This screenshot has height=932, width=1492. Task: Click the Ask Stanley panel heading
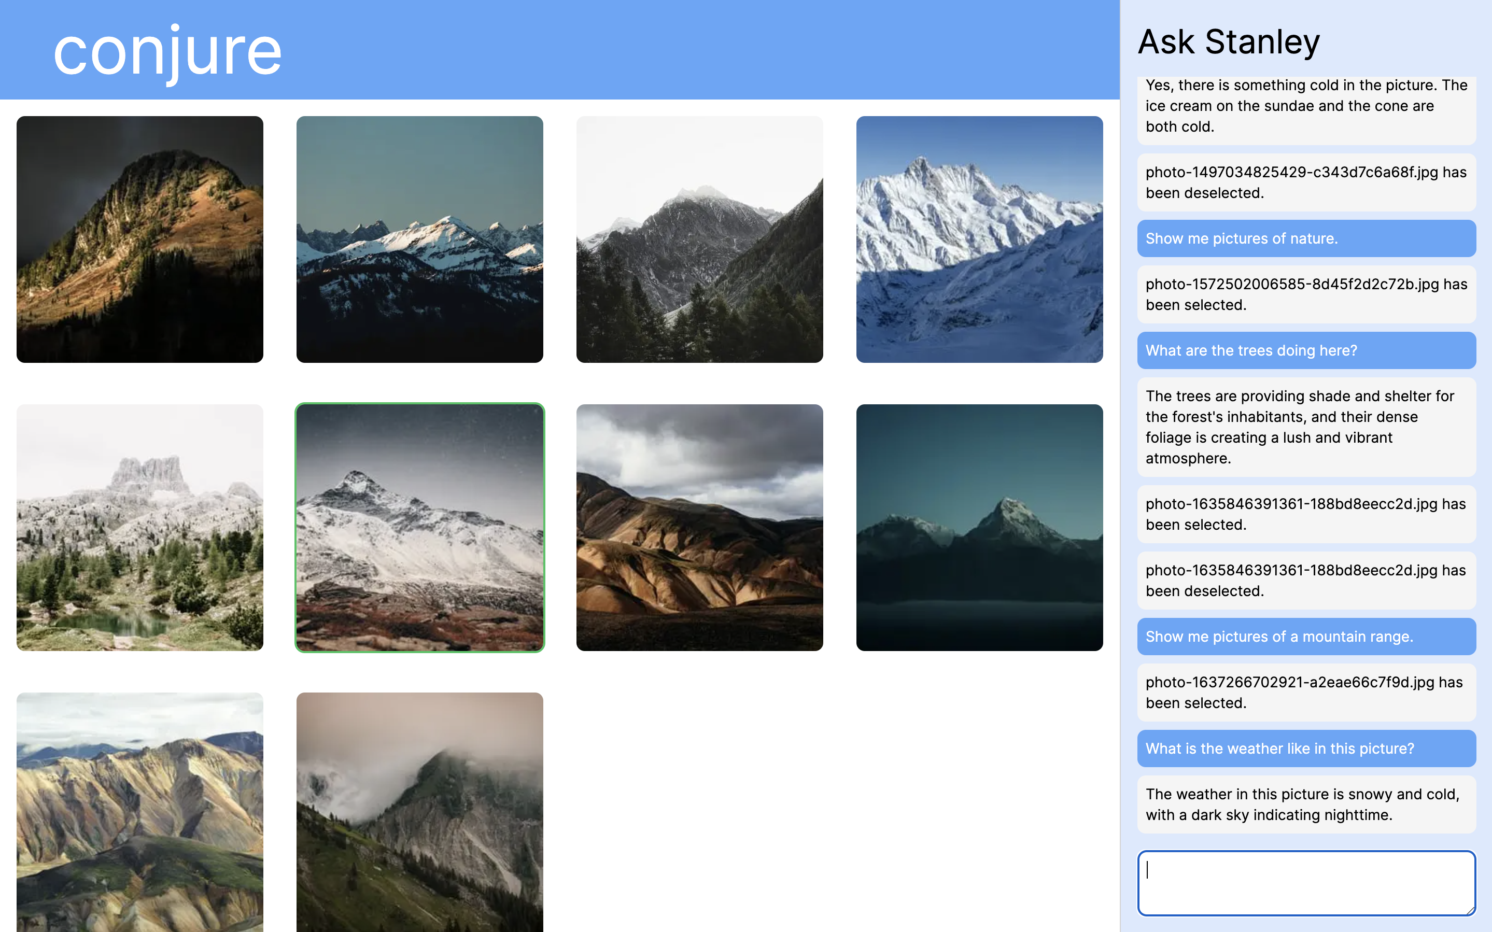(x=1228, y=42)
